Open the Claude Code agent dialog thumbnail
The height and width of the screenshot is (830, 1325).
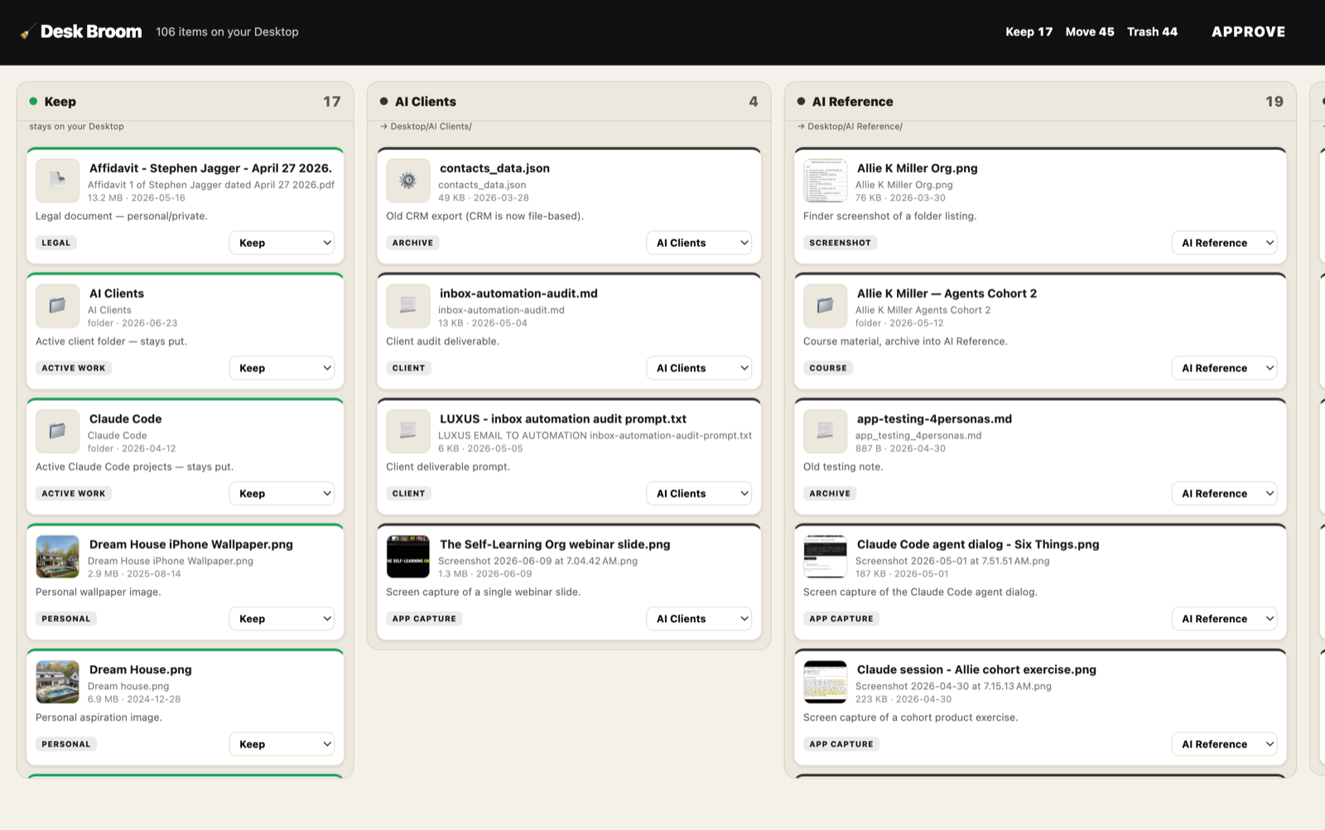point(825,557)
